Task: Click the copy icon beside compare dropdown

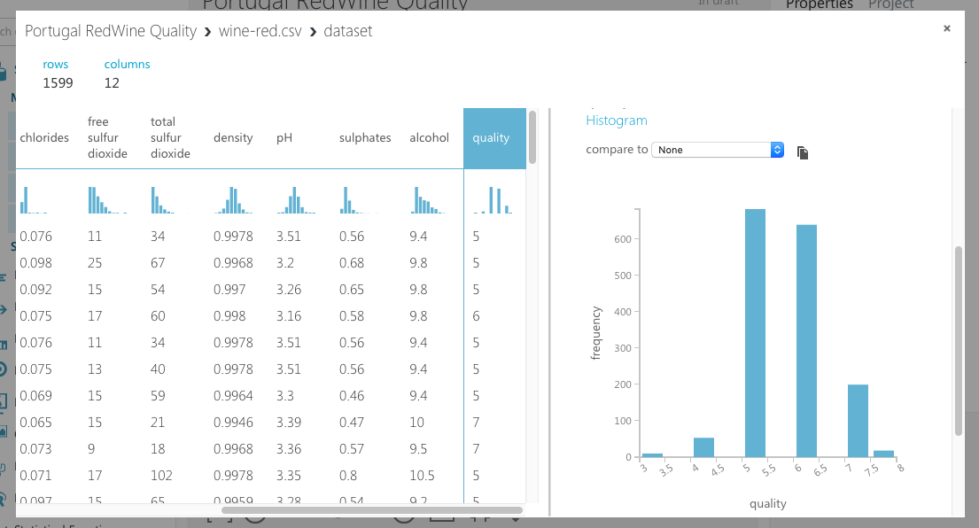Action: [x=803, y=152]
